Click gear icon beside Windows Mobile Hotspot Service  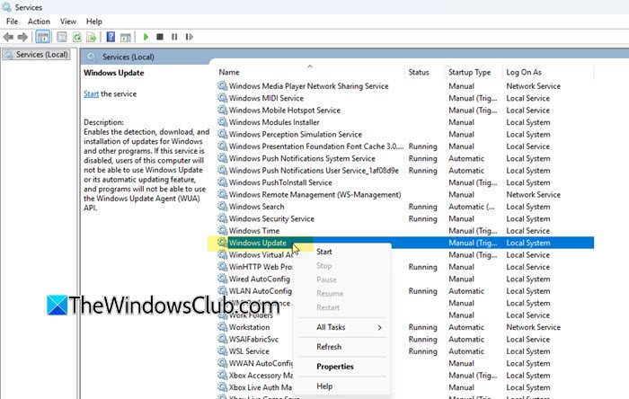(x=222, y=110)
